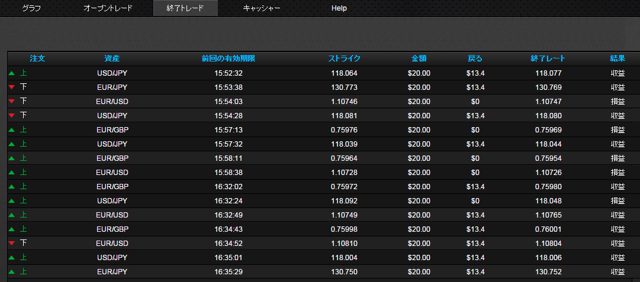Open the Help tab
This screenshot has height=282, width=640.
(x=339, y=8)
